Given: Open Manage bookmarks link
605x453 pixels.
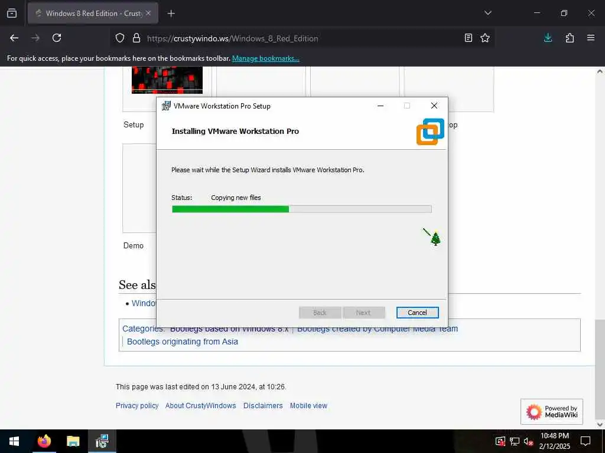Looking at the screenshot, I should [x=265, y=58].
